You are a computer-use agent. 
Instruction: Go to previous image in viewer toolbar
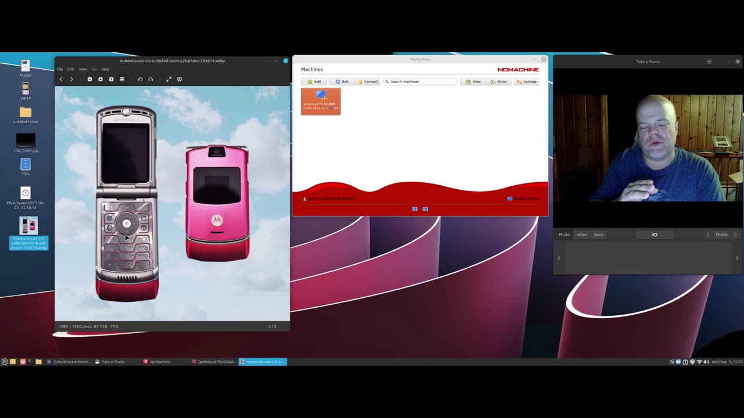tap(61, 79)
